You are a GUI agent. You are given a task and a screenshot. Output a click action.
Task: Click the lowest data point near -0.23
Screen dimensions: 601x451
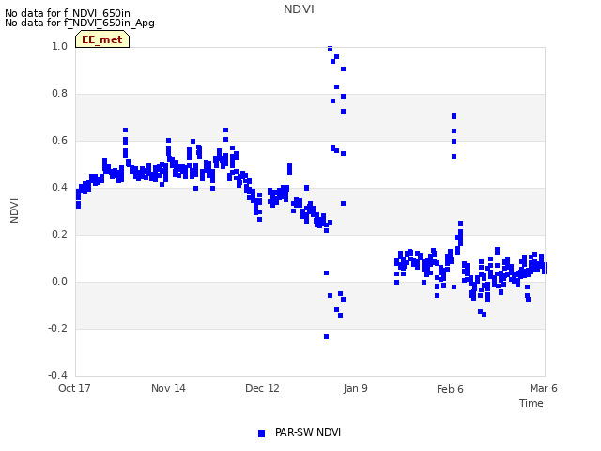326,336
